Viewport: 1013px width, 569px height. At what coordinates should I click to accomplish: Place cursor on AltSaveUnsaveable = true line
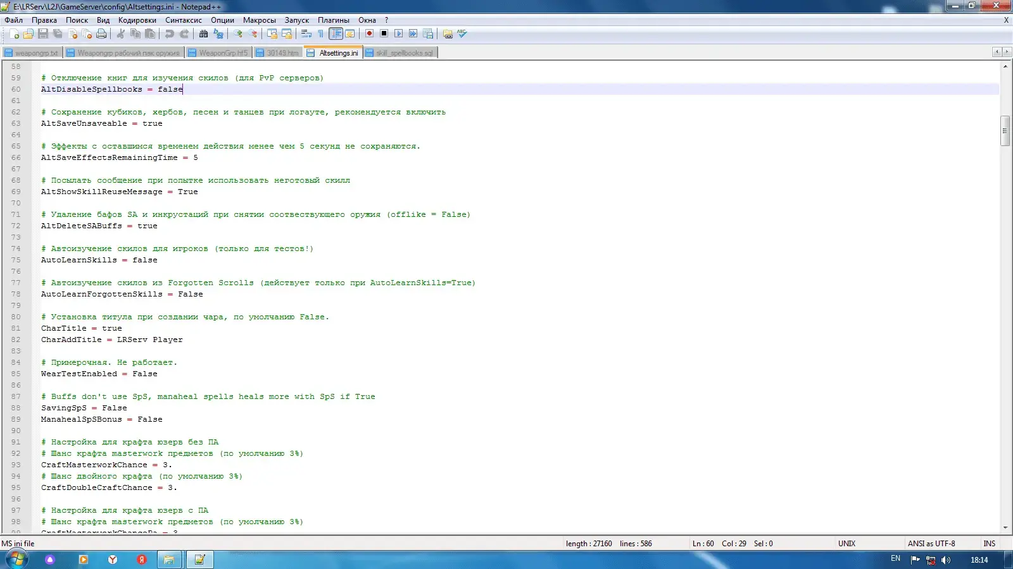[102, 123]
